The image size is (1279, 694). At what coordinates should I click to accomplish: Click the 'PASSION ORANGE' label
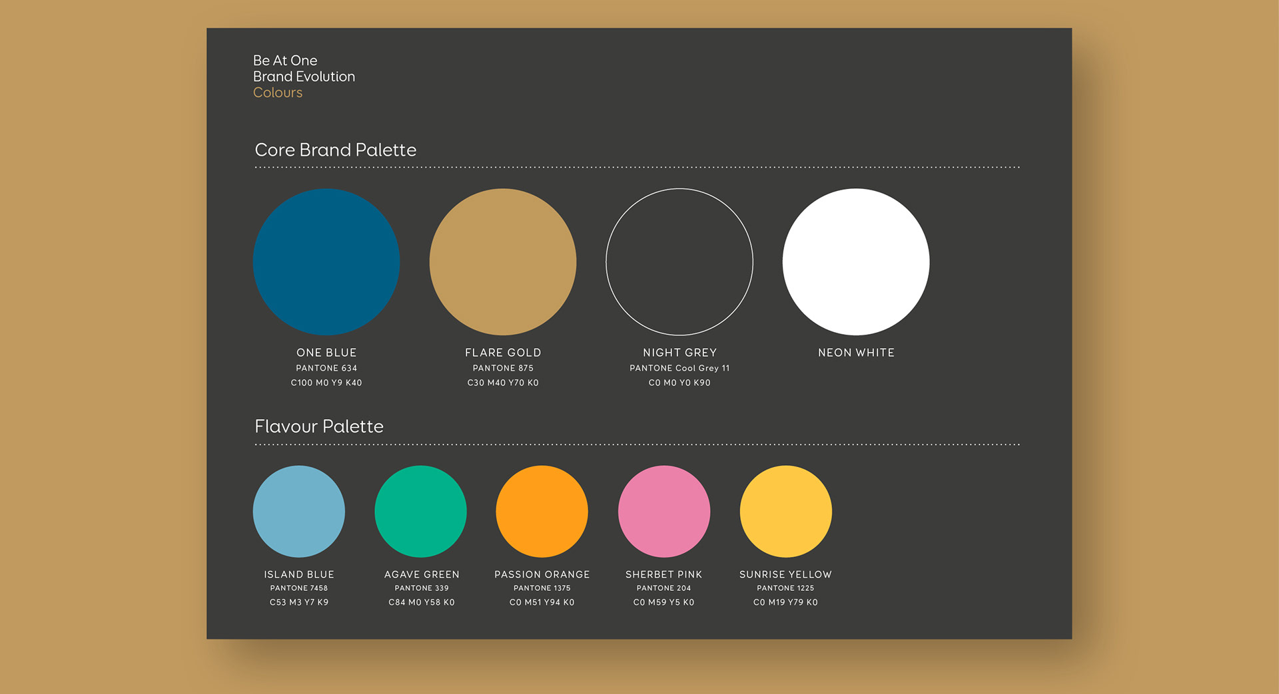pos(542,574)
